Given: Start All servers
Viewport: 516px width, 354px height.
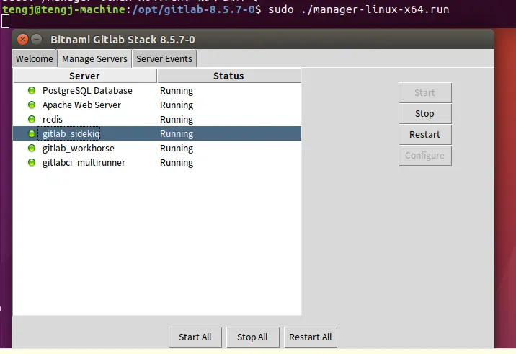Looking at the screenshot, I should tap(195, 337).
